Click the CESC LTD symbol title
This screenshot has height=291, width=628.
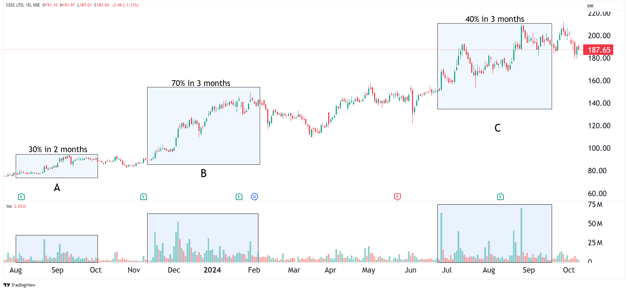click(x=15, y=5)
